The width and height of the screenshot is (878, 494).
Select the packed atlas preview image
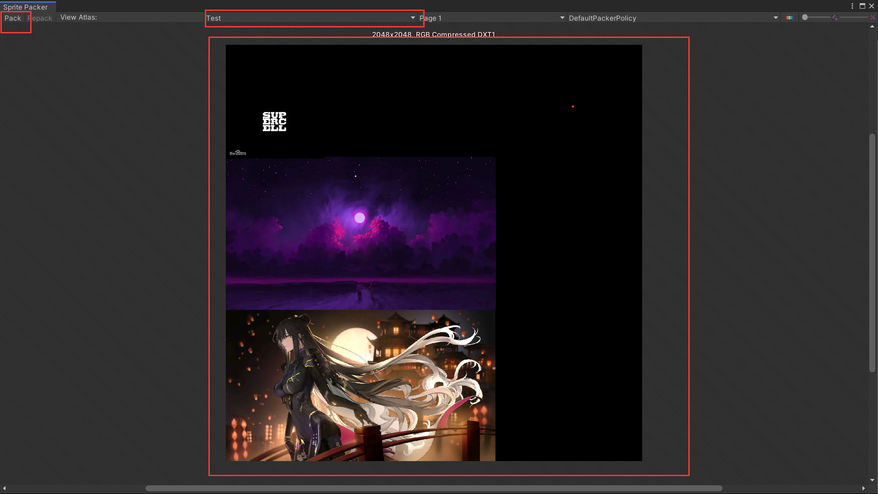[x=433, y=253]
